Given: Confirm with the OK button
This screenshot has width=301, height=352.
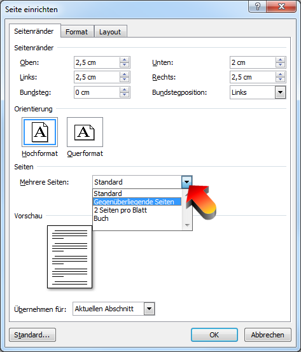Looking at the screenshot, I should (x=214, y=335).
